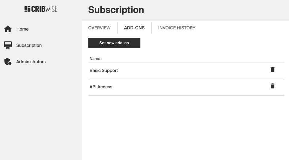Navigate to Administrators sidebar label

31,62
